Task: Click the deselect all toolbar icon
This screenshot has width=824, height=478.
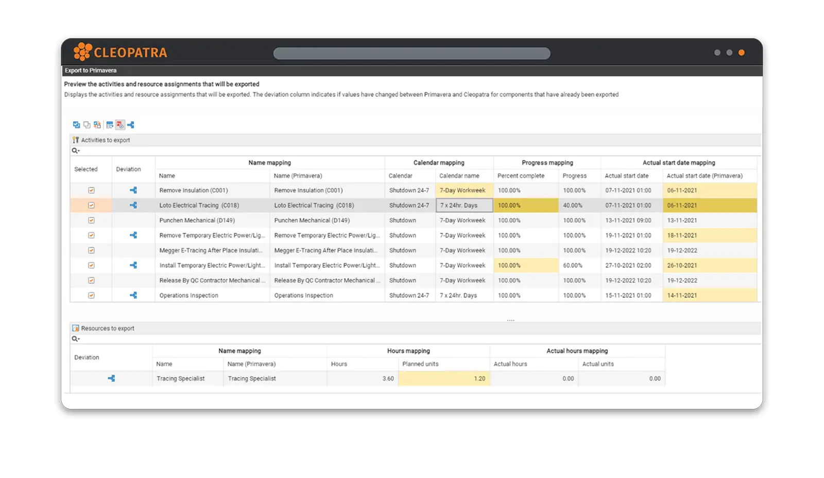Action: click(x=87, y=125)
